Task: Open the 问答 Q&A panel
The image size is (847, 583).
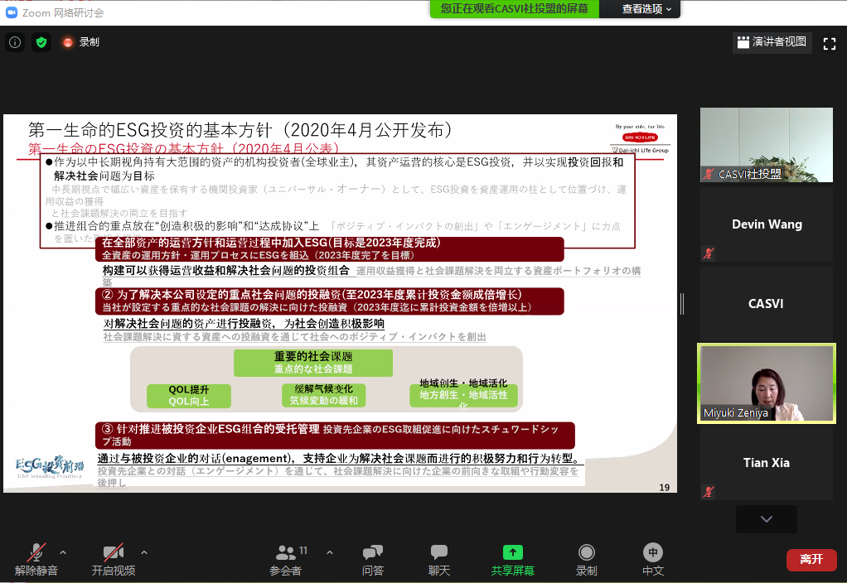Action: click(x=373, y=559)
